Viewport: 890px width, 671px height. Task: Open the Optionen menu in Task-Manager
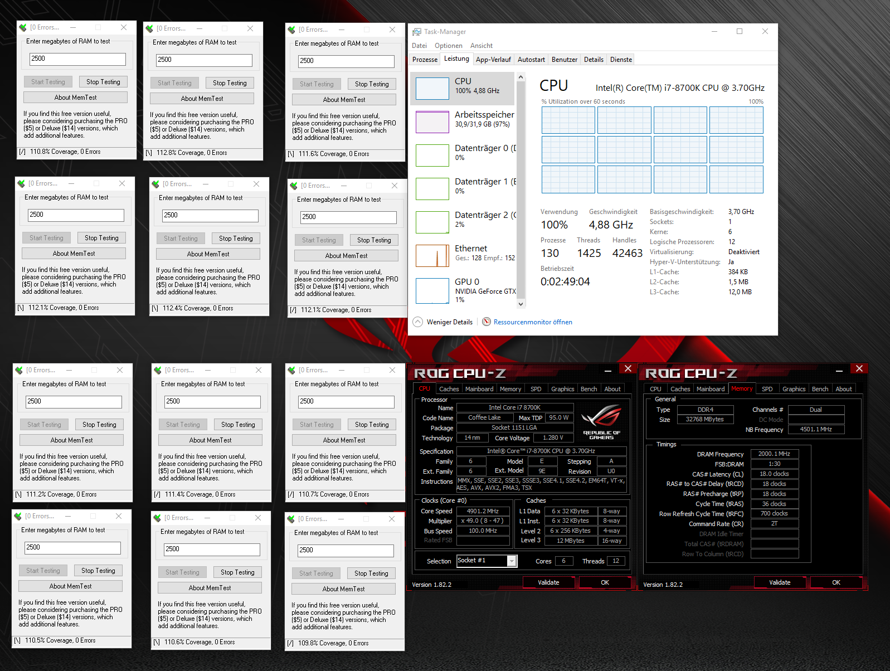point(449,46)
